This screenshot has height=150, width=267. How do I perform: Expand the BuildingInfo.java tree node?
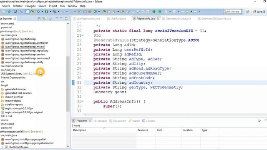click(3, 147)
